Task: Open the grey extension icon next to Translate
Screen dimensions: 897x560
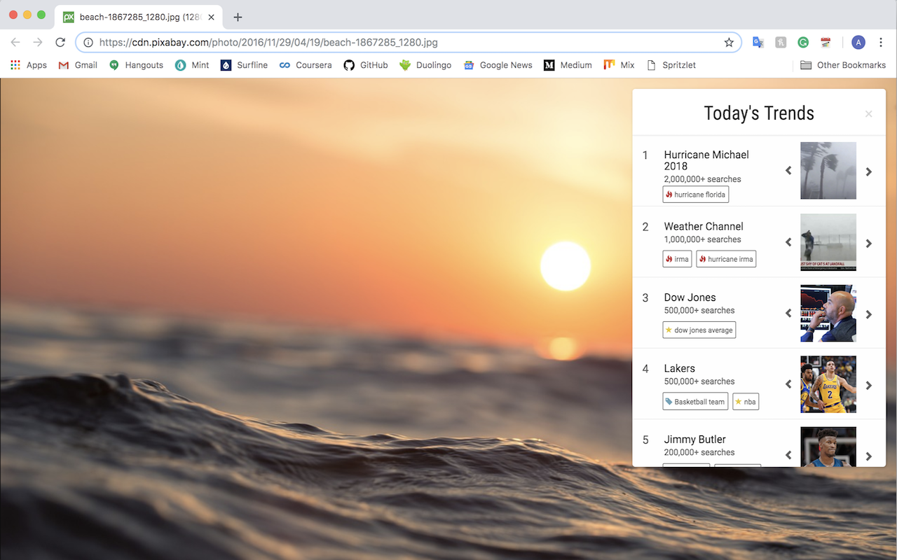Action: point(781,43)
